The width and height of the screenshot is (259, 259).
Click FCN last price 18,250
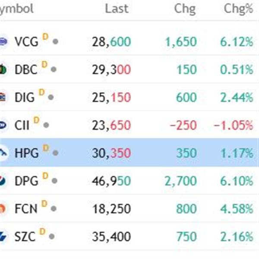point(111,209)
